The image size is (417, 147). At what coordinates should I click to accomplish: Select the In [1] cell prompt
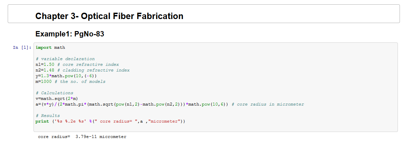click(21, 47)
